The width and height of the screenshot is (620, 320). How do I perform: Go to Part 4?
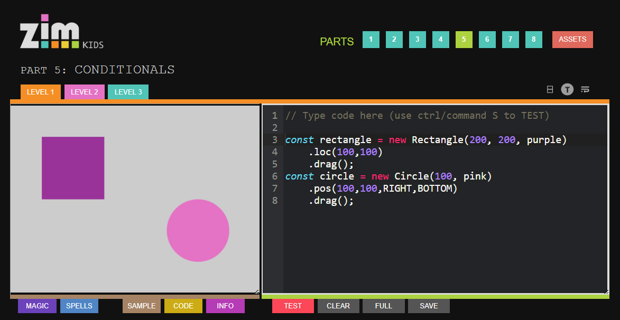440,40
